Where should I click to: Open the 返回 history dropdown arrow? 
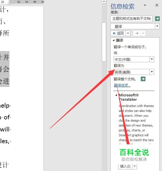(128, 33)
